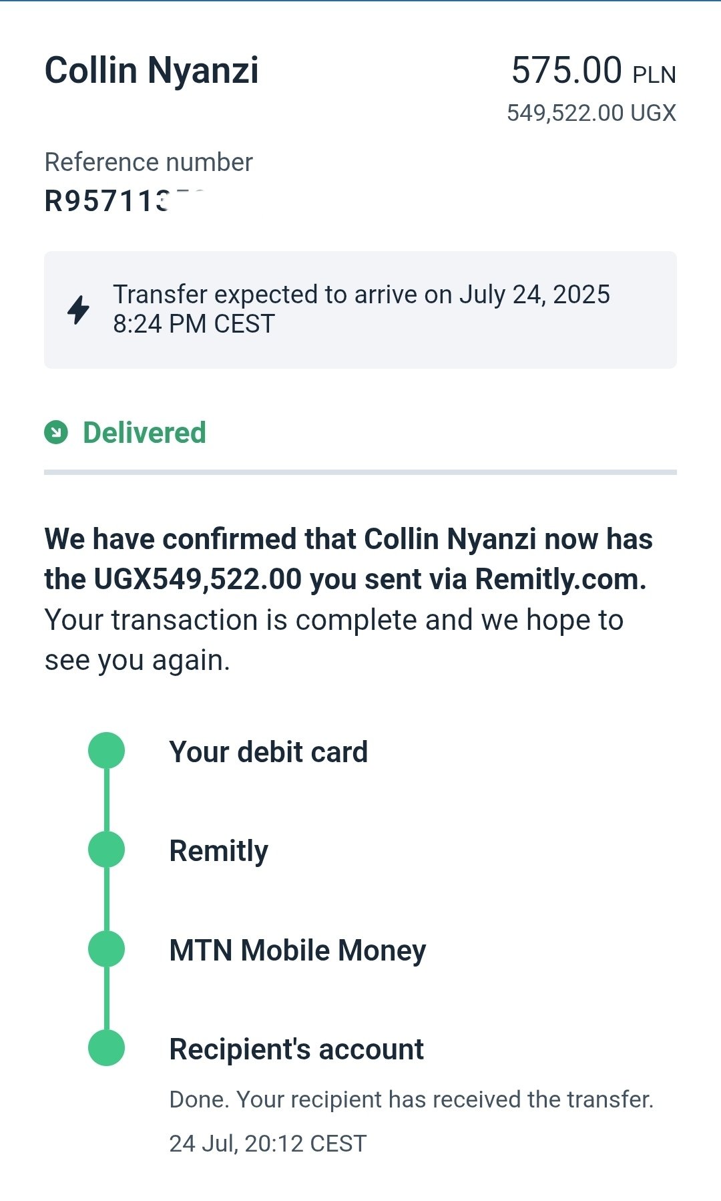The height and width of the screenshot is (1201, 721).
Task: Tap the 549,522.00 UGX converted amount
Action: (591, 113)
